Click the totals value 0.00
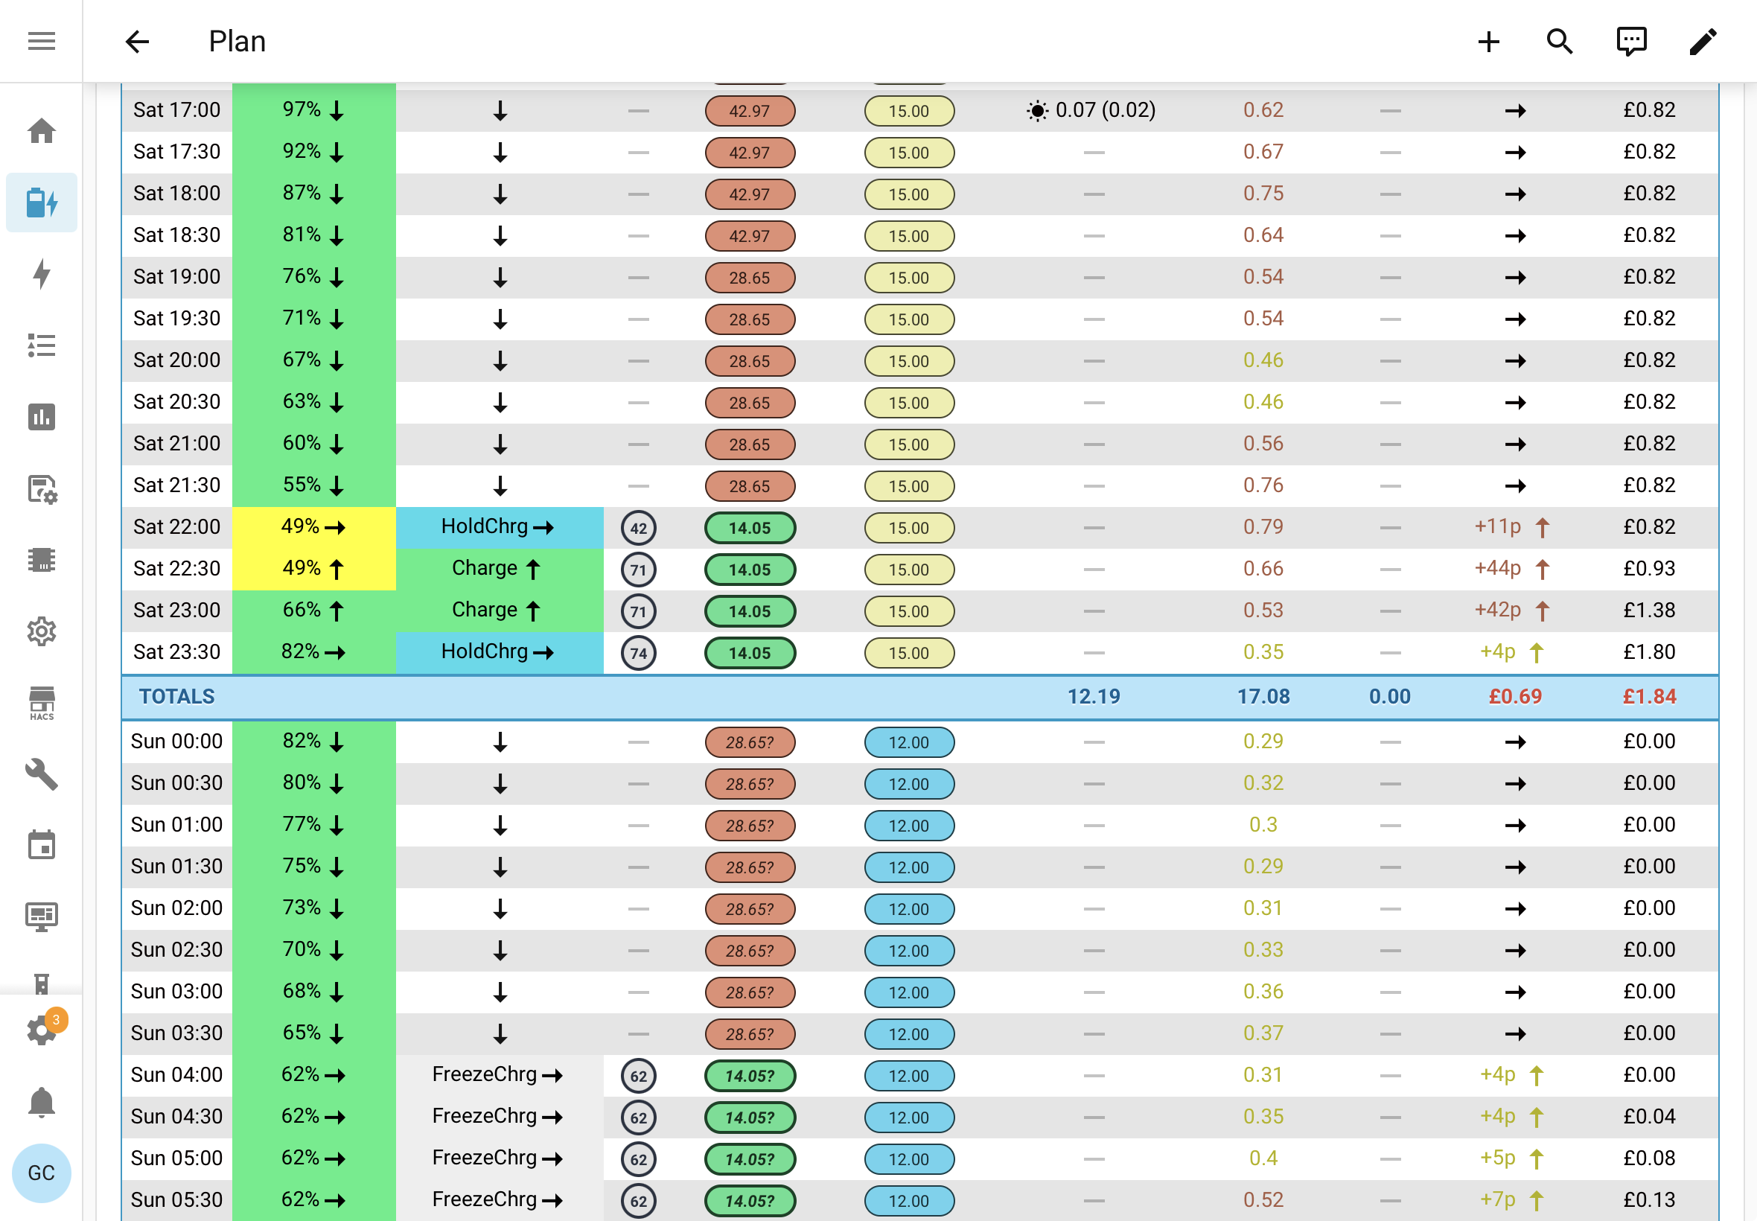Viewport: 1757px width, 1221px height. point(1390,696)
